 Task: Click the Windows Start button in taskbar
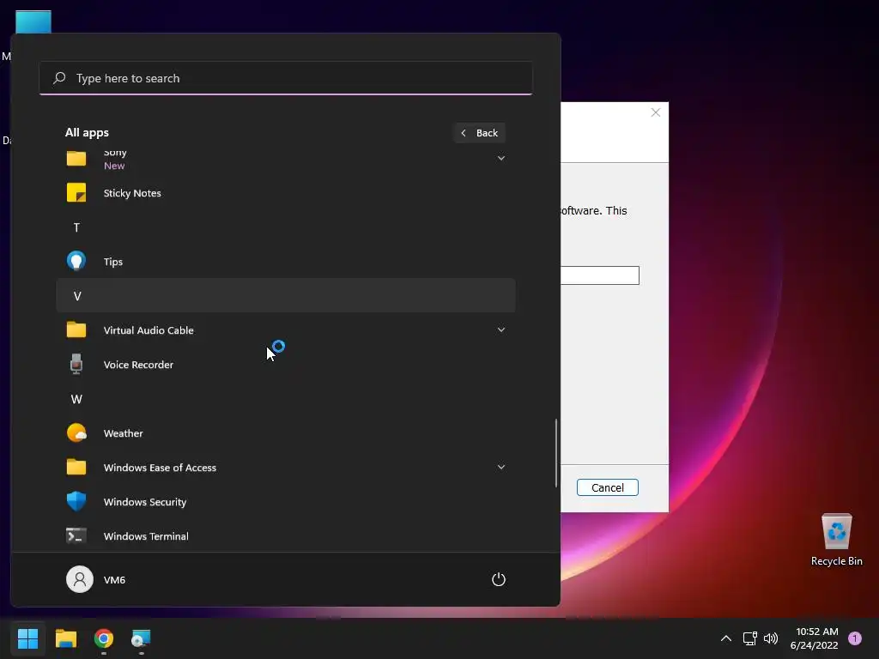(27, 638)
